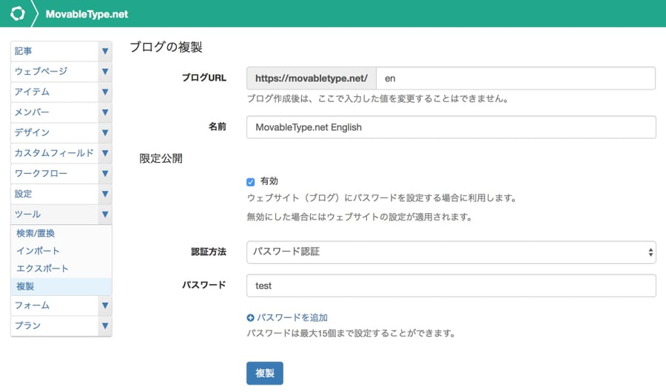Screen dimensions: 666x392
Task: Expand the 記事 menu arrow
Action: 105,51
